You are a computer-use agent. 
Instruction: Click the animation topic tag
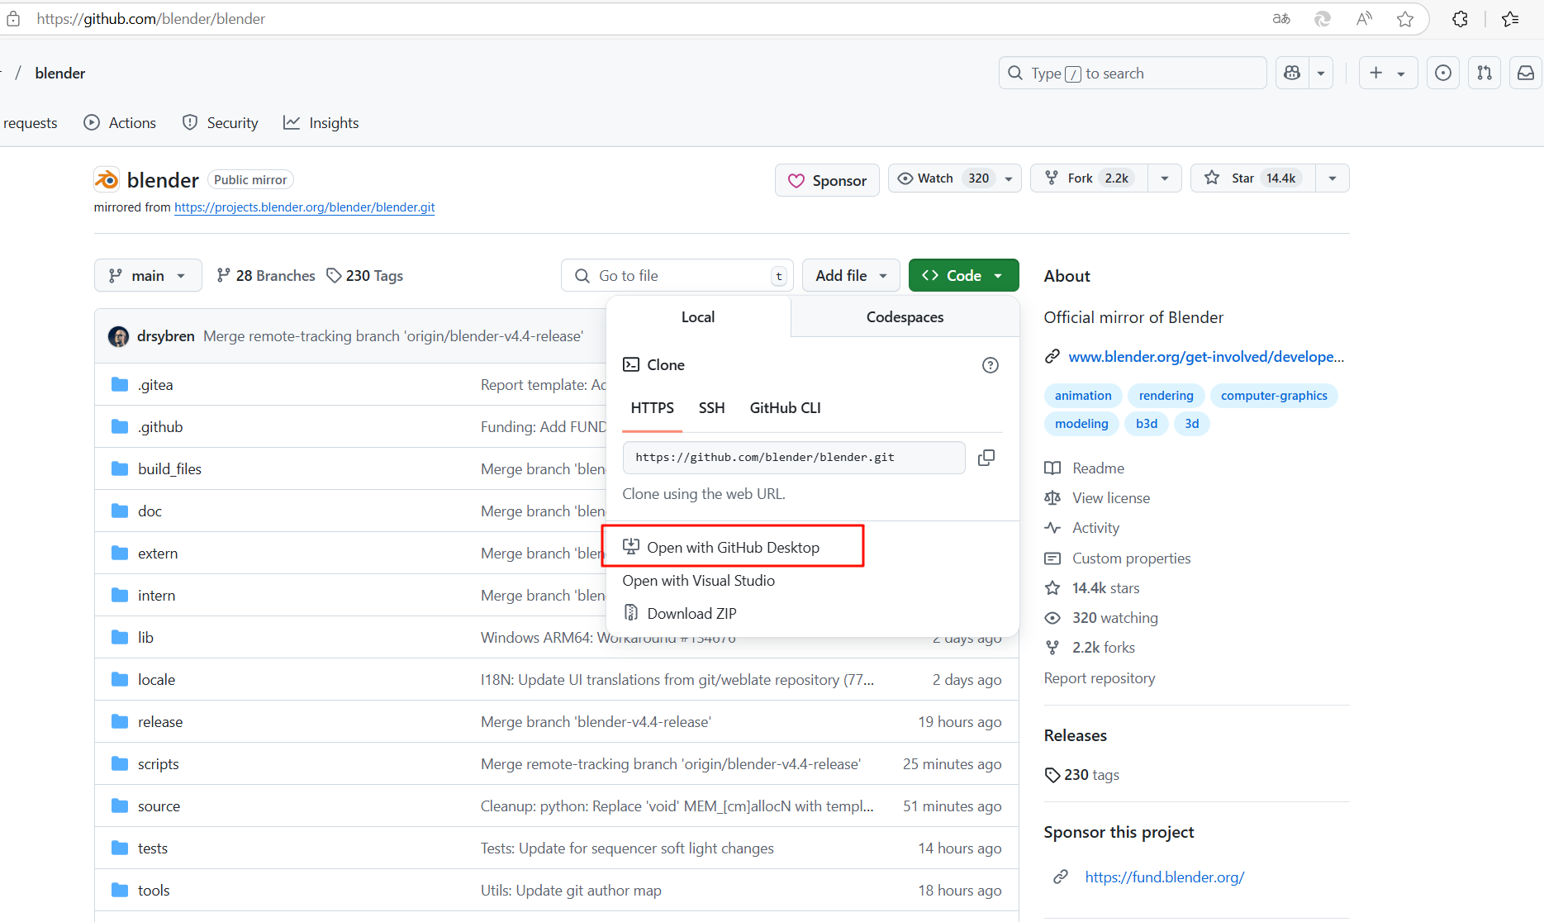(1083, 396)
